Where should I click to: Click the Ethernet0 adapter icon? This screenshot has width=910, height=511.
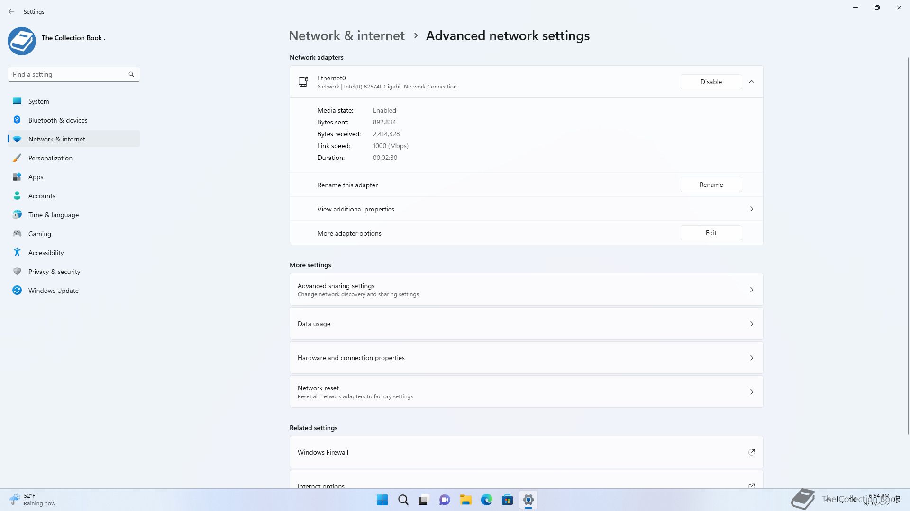(x=303, y=82)
